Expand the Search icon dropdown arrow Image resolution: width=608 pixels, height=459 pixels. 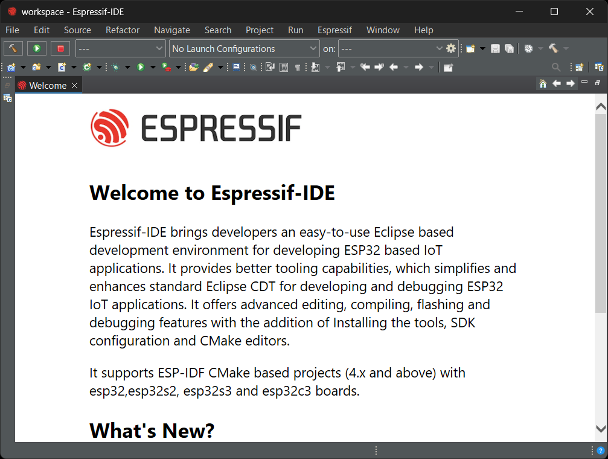[x=220, y=67]
